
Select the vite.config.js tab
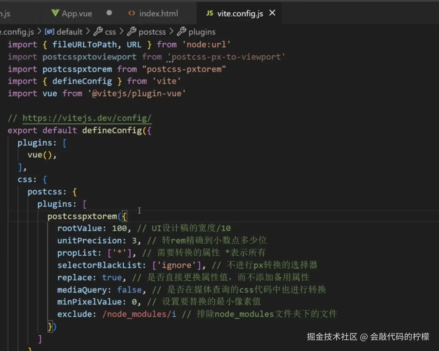coord(240,14)
